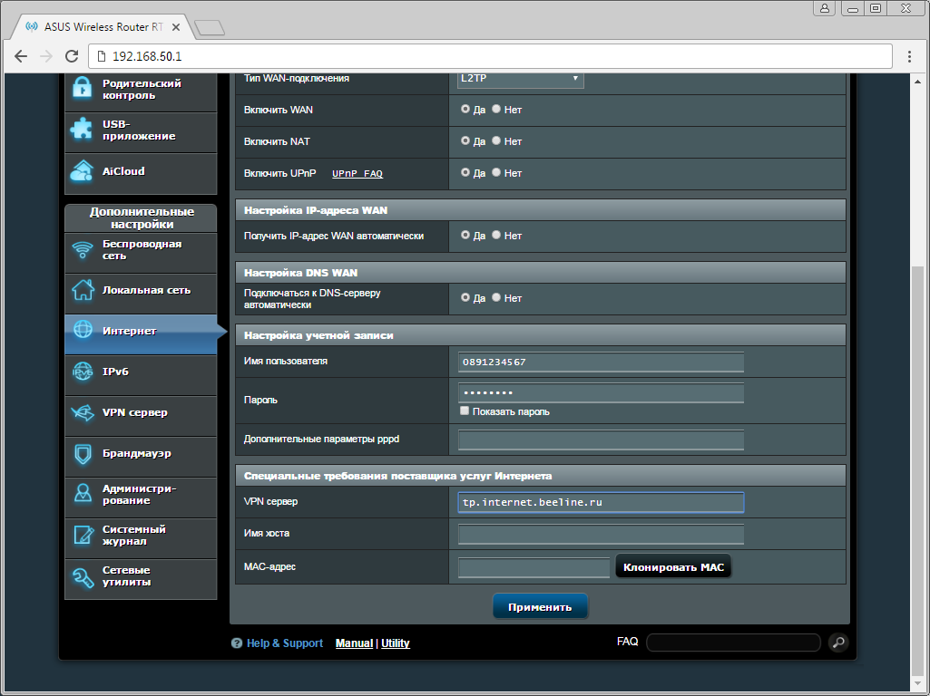The image size is (930, 696).
Task: Open the Chrome three-dot menu
Action: [909, 56]
